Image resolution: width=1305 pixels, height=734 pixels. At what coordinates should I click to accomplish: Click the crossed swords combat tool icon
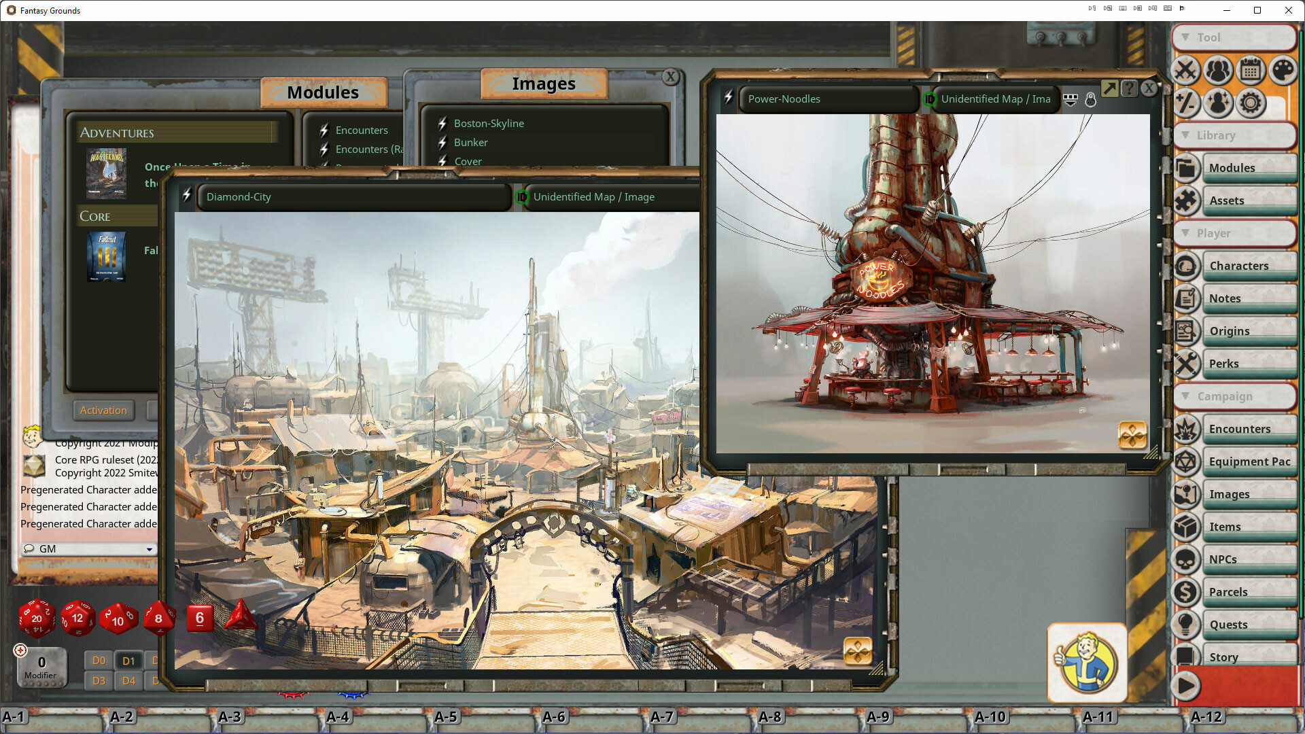[1185, 71]
